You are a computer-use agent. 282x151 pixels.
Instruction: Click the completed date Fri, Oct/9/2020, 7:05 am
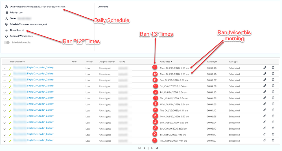pyautogui.click(x=173, y=135)
